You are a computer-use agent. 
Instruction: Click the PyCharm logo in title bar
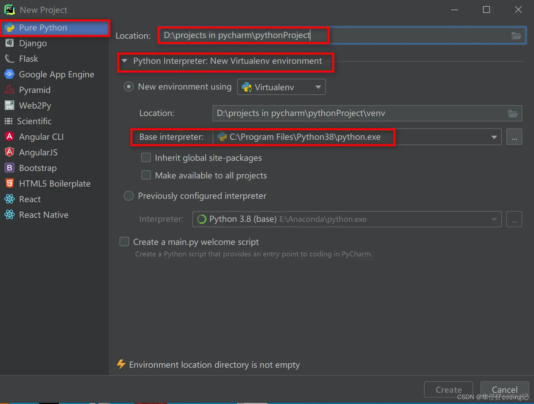pyautogui.click(x=10, y=9)
